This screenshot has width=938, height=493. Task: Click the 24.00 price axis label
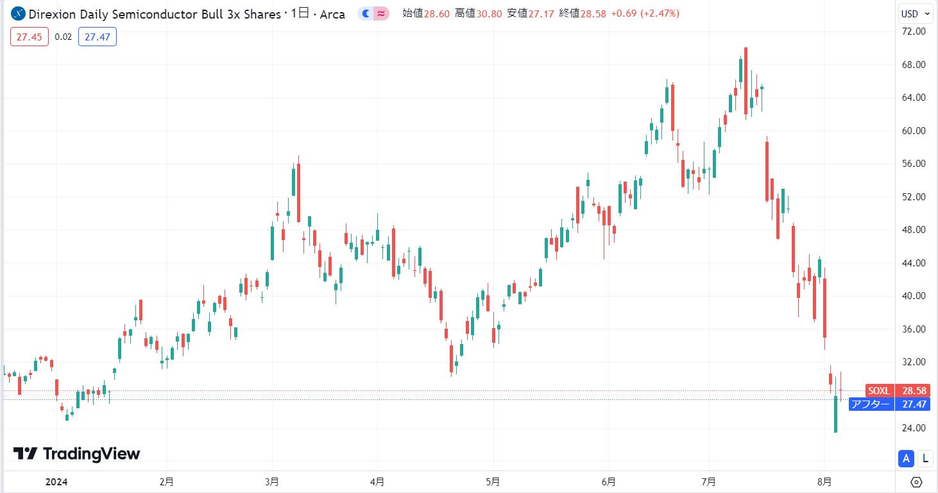pyautogui.click(x=914, y=428)
